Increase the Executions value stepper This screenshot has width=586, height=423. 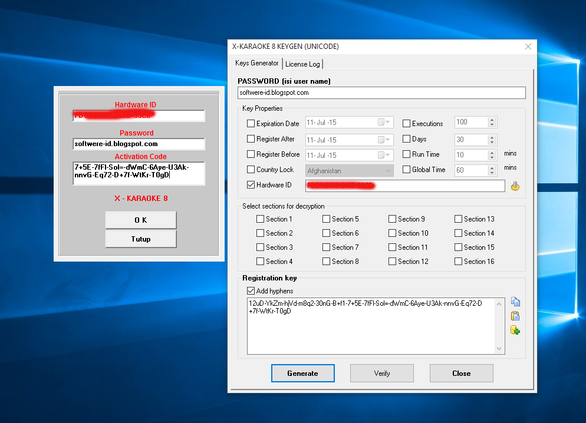(492, 120)
